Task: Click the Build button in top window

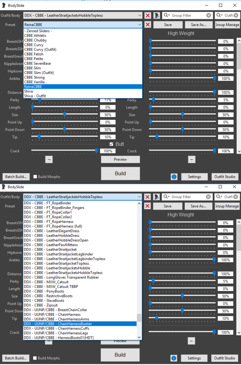Action: point(120,173)
